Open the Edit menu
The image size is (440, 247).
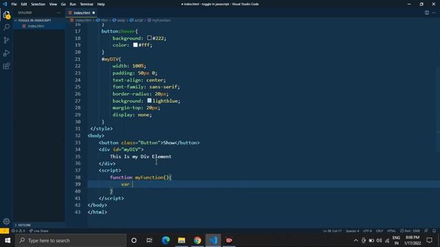(x=24, y=4)
